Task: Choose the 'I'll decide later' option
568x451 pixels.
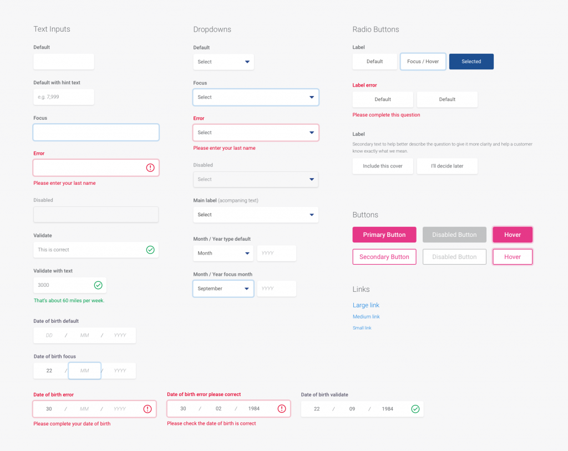Action: (447, 166)
